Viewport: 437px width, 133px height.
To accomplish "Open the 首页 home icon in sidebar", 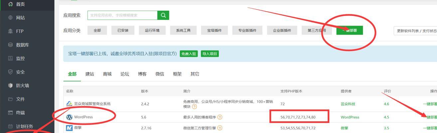I will (10, 4).
